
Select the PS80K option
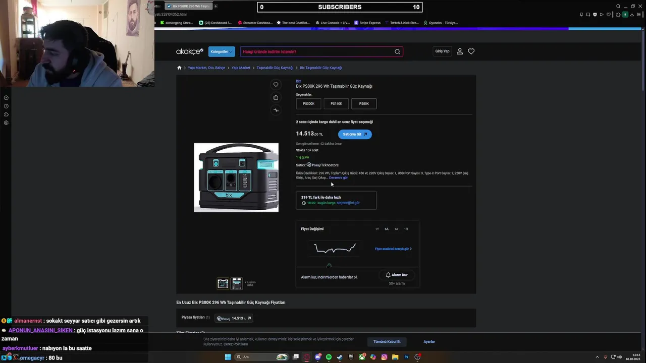click(x=364, y=104)
